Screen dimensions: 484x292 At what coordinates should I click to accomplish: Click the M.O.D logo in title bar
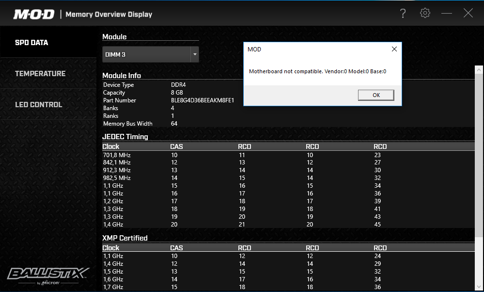coord(33,14)
